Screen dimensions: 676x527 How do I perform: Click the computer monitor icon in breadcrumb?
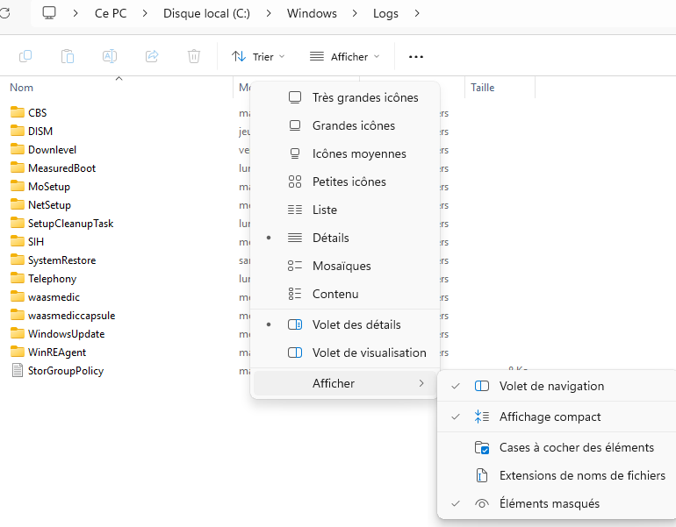49,13
